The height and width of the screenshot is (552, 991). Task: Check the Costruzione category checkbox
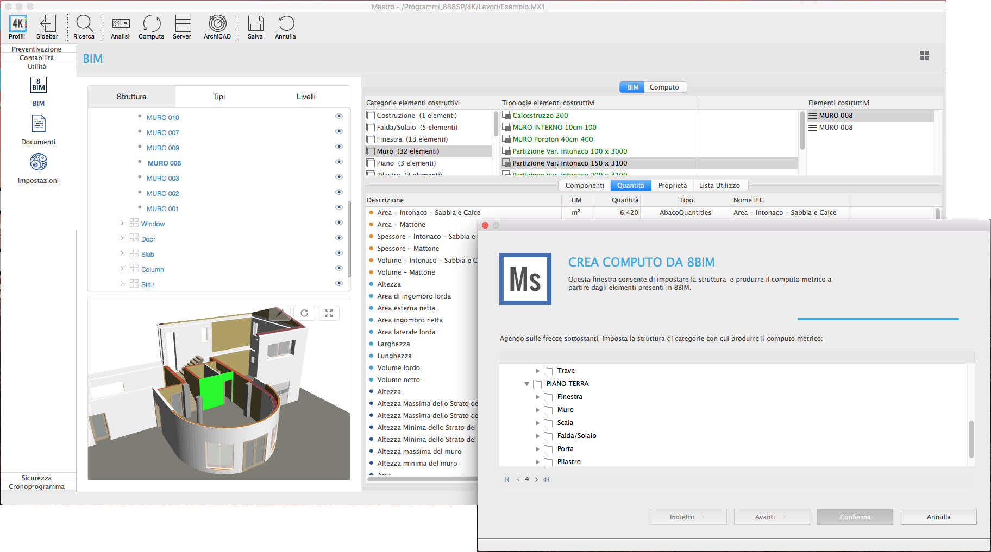tap(371, 116)
